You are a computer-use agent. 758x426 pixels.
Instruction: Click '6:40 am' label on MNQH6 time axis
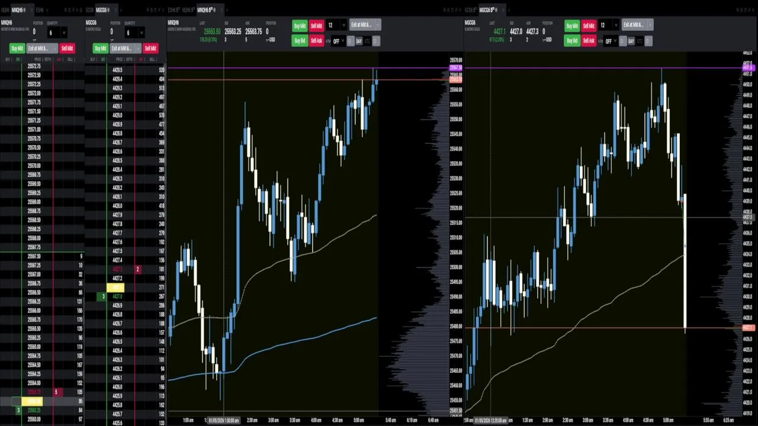point(433,420)
